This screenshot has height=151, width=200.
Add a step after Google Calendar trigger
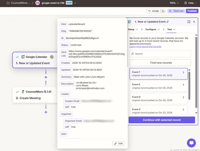tap(46, 77)
